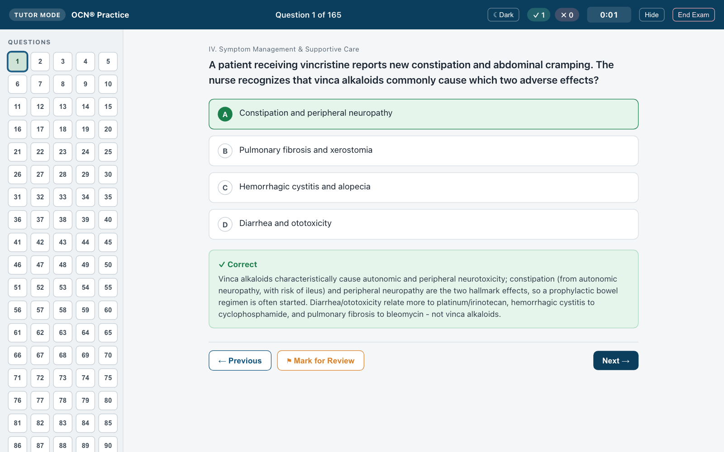Jump to question 84

coord(86,423)
